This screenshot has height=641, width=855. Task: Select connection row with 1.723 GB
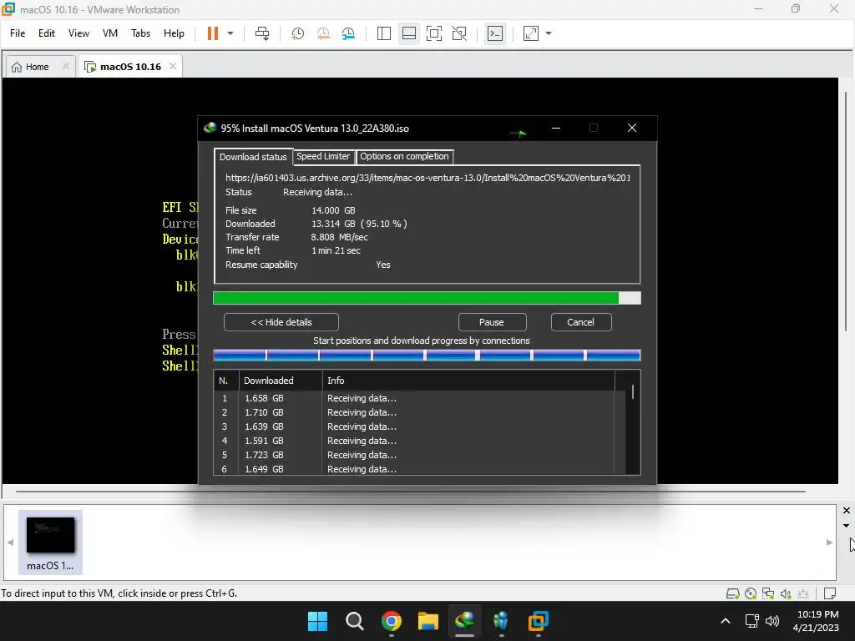point(419,455)
